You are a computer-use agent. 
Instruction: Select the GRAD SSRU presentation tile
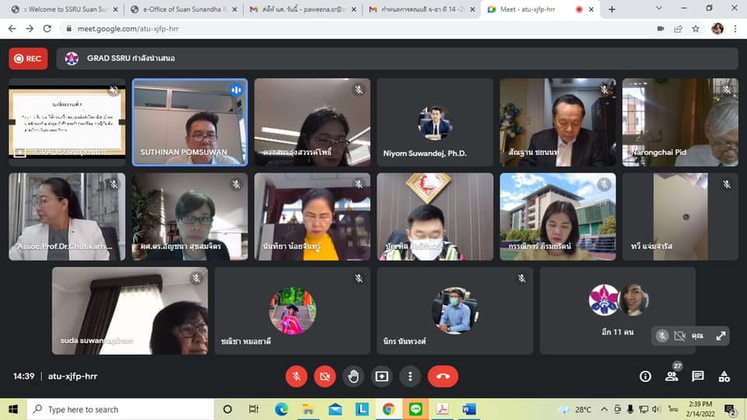67,121
